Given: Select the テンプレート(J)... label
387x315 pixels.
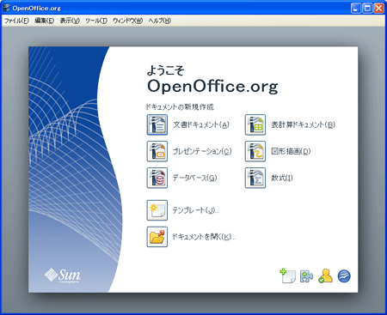Looking at the screenshot, I should pos(196,210).
